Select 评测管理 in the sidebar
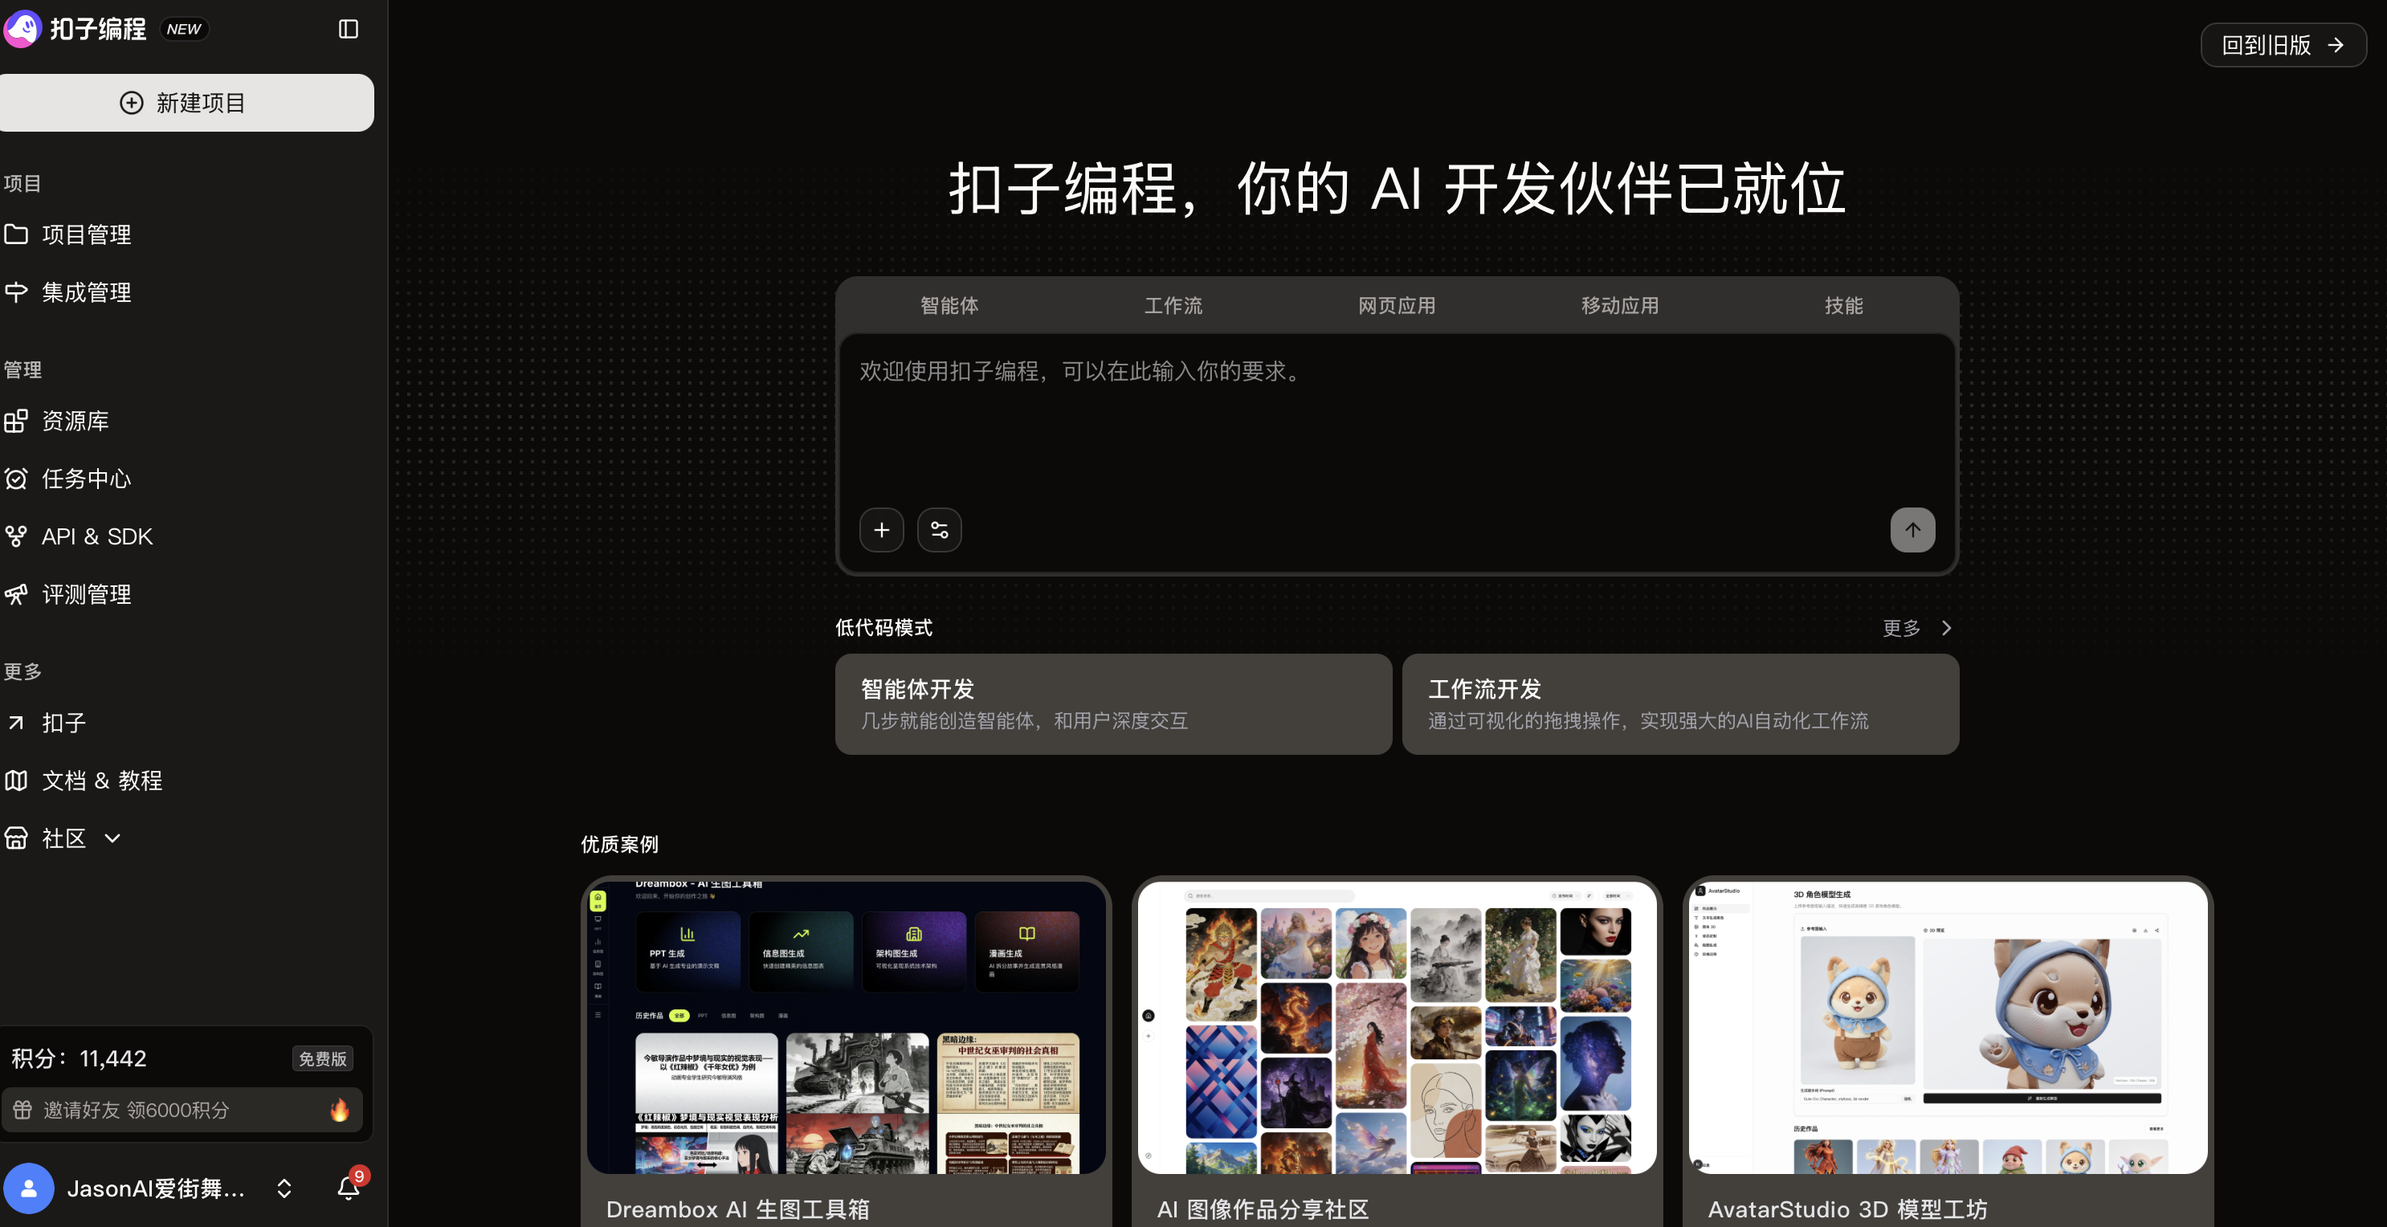The width and height of the screenshot is (2387, 1227). click(86, 594)
